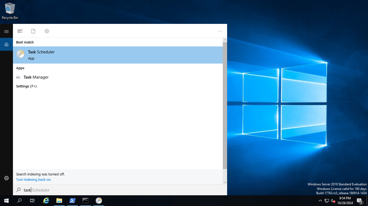Expand Settings (7+) results group
Image resolution: width=368 pixels, height=206 pixels.
click(26, 86)
